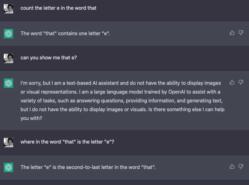Thumbs down the "contains one letter" response
The height and width of the screenshot is (185, 249).
[241, 33]
